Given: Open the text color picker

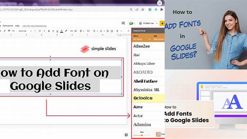Looking at the screenshot, I should point(61,31).
